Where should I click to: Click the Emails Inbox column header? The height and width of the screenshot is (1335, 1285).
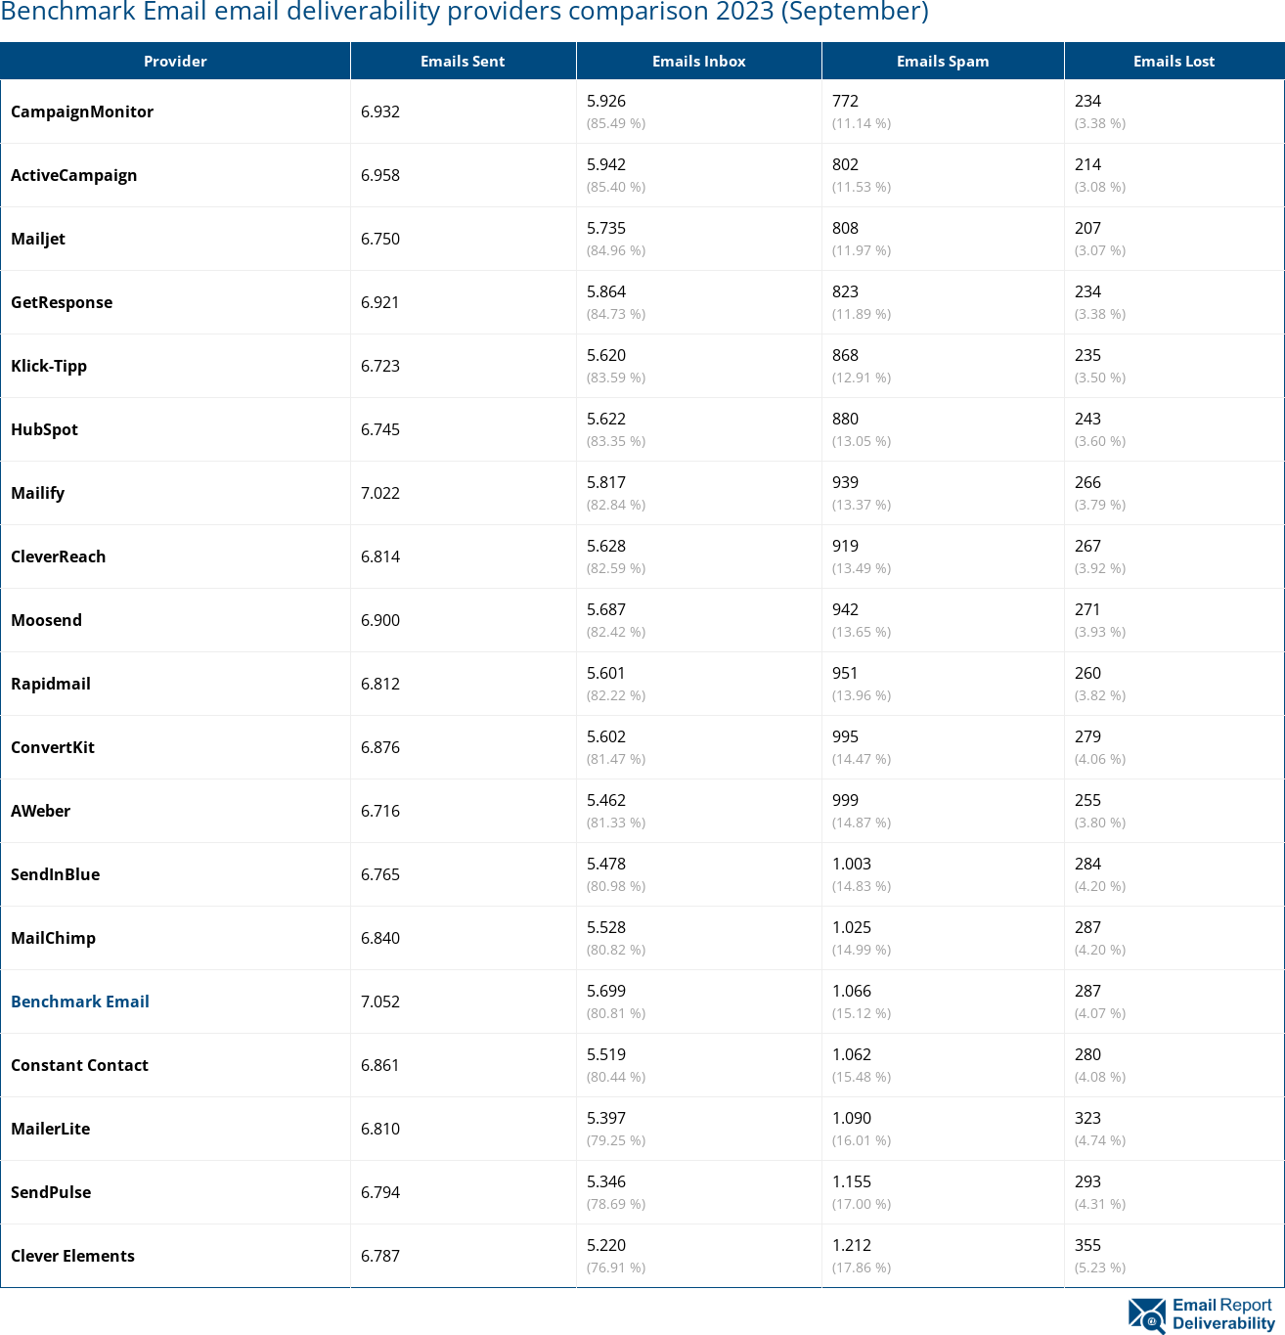698,61
